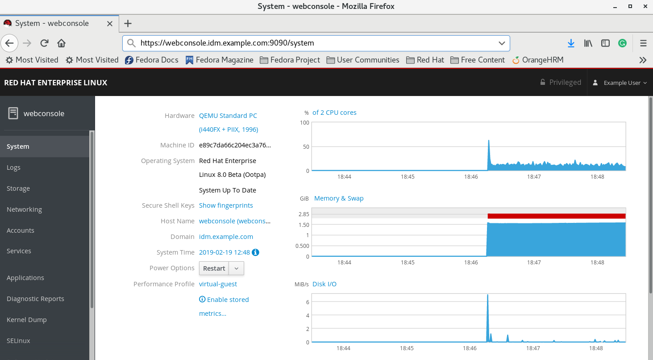The image size is (653, 360).
Task: Toggle the sidebar view icon
Action: click(605, 43)
